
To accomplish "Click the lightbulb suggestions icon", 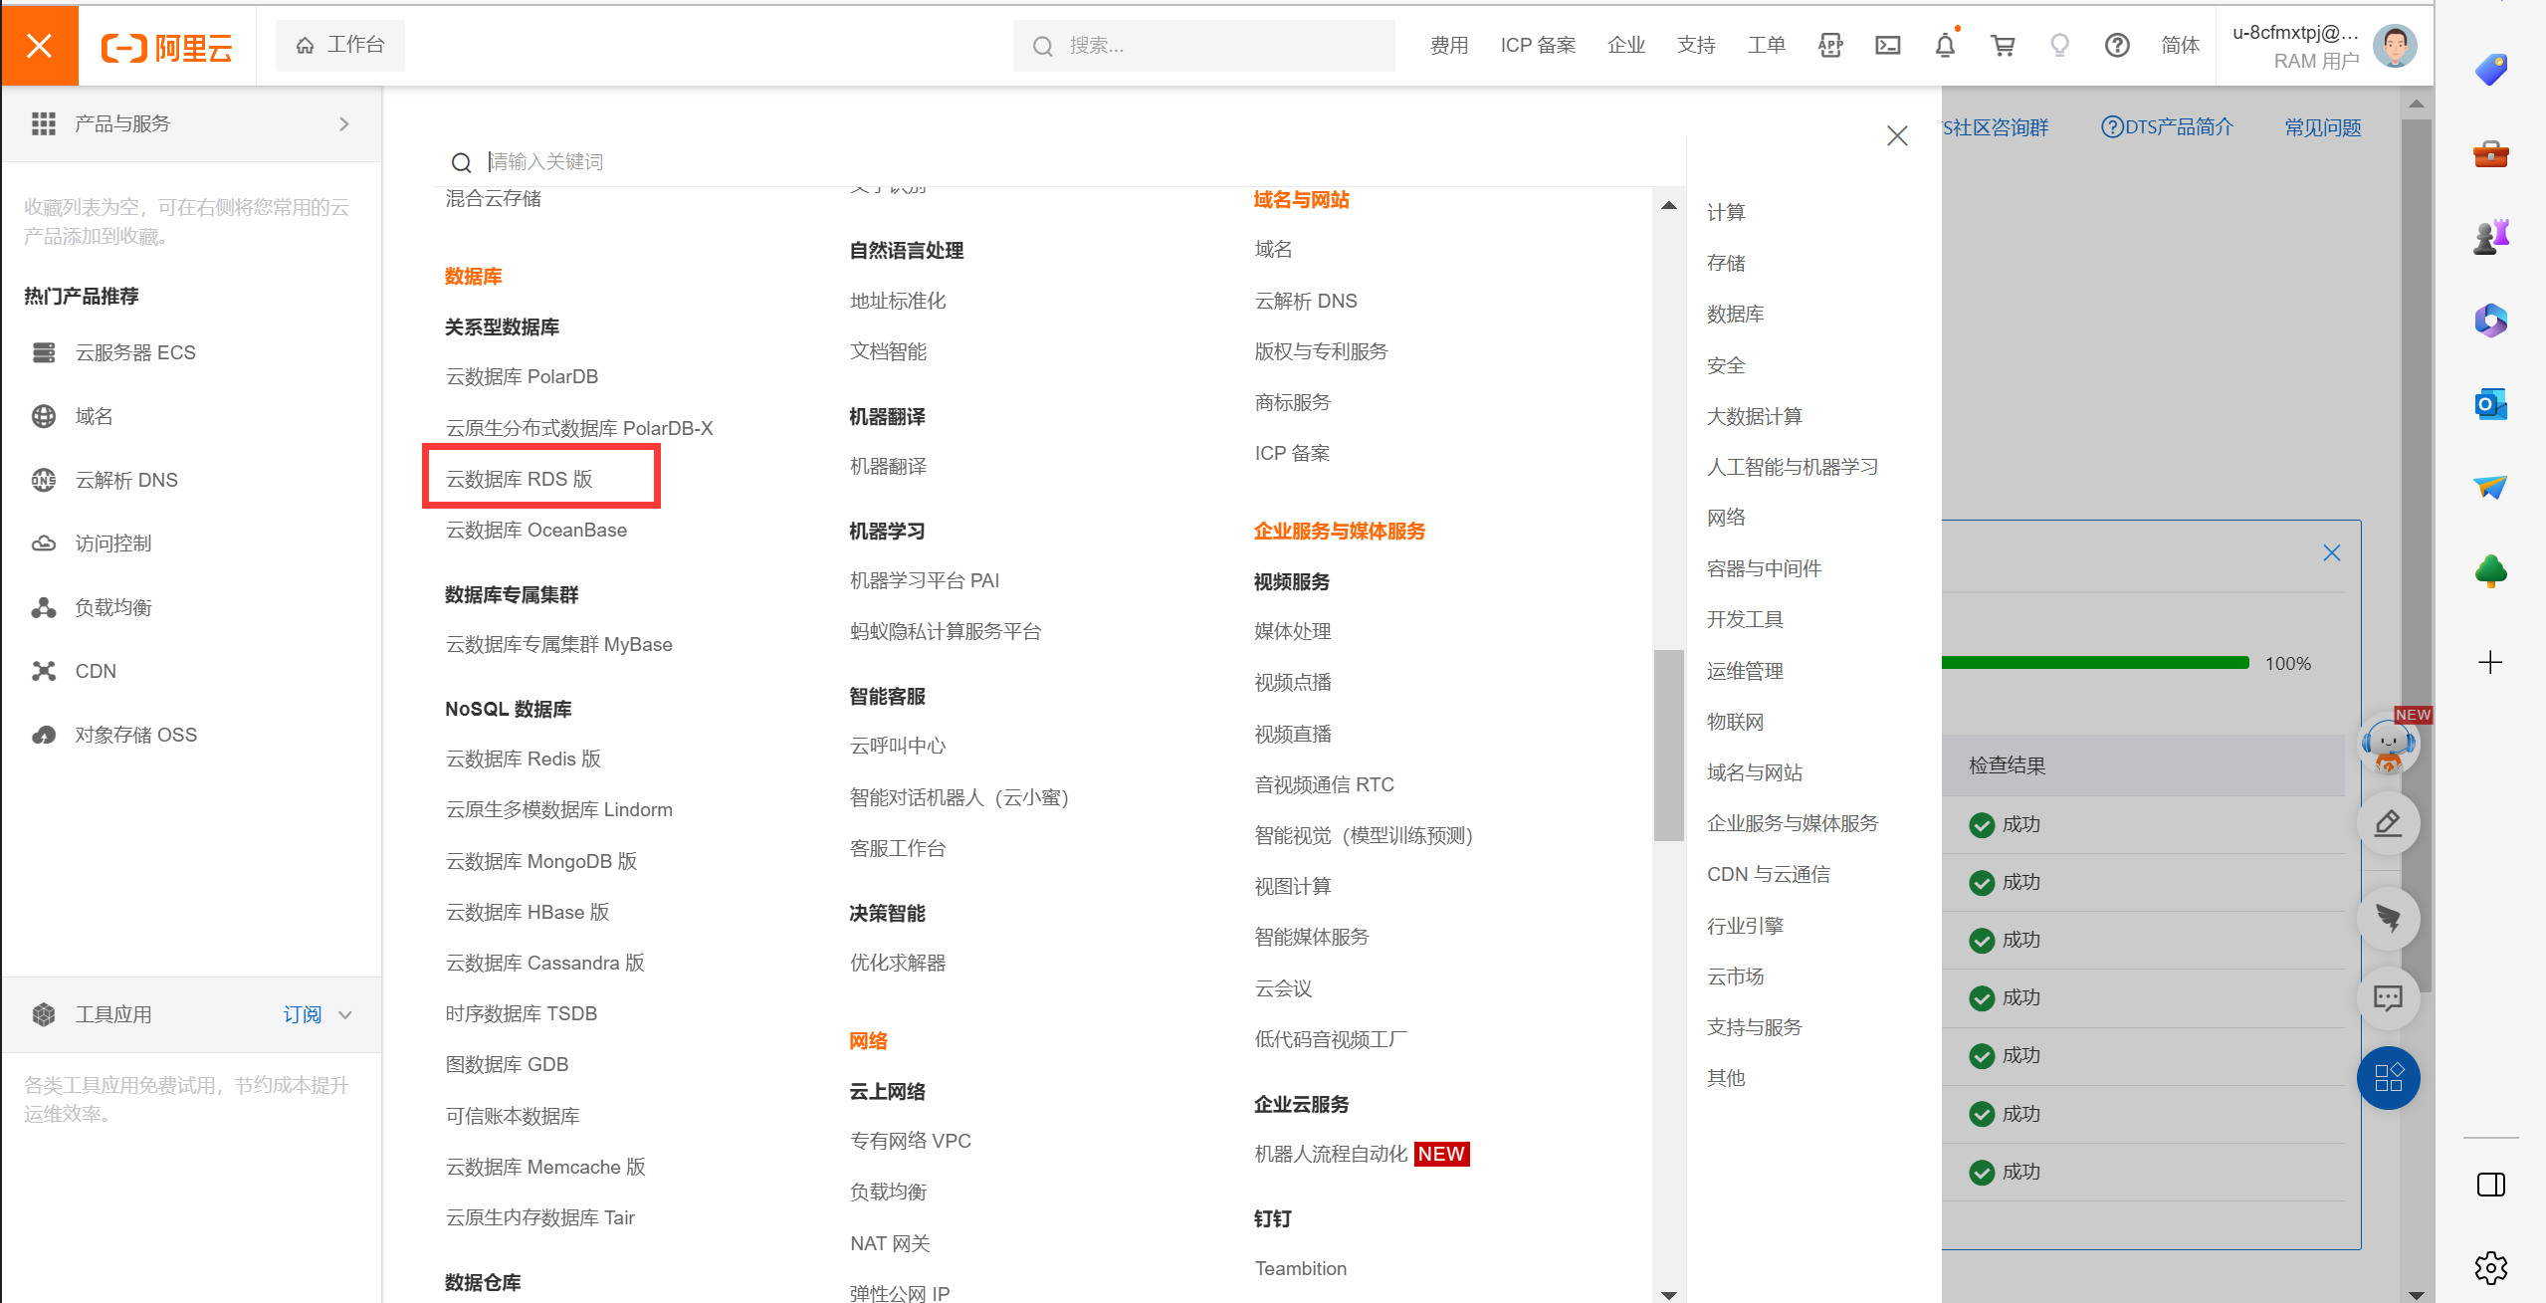I will [x=2059, y=45].
